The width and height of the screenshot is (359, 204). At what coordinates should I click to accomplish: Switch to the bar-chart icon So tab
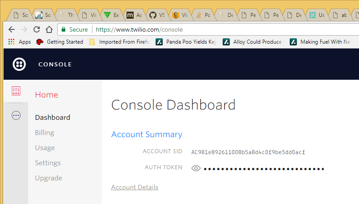(x=43, y=15)
